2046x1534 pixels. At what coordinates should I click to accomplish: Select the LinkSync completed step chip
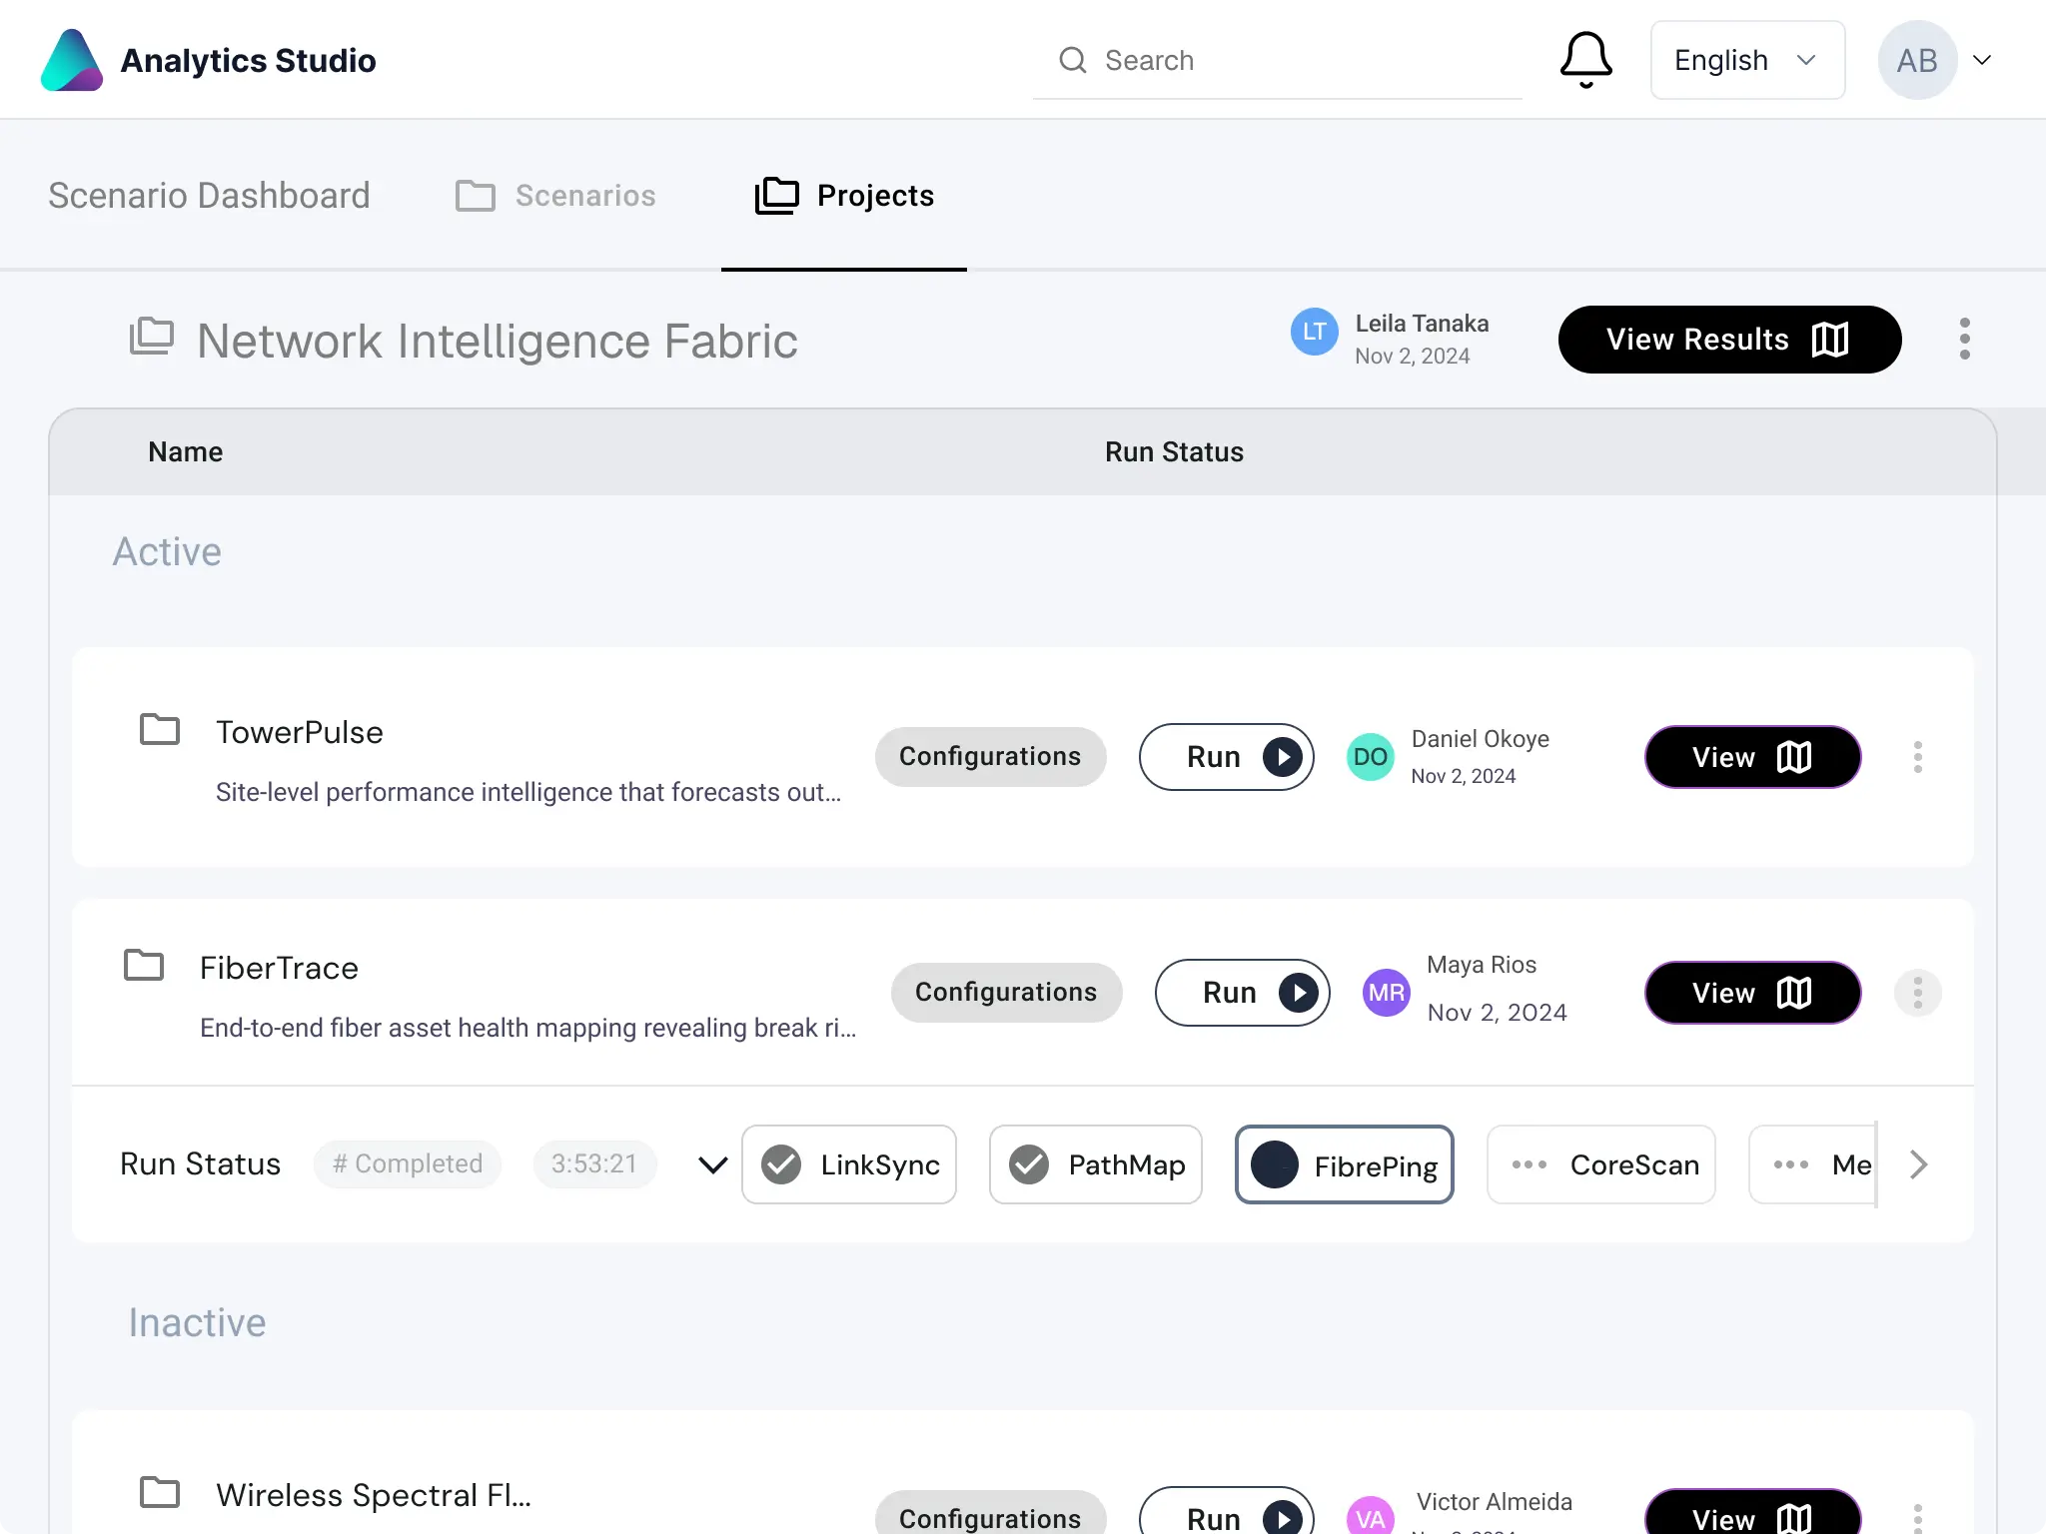click(x=849, y=1164)
